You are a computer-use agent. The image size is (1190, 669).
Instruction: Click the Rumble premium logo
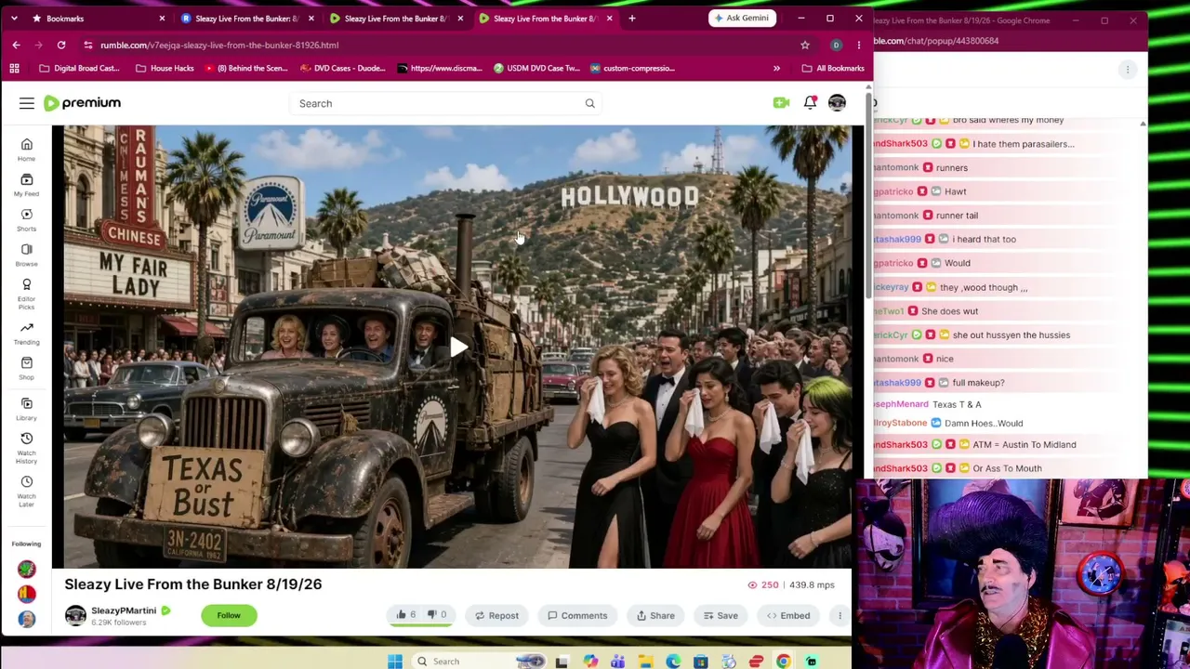tap(82, 103)
